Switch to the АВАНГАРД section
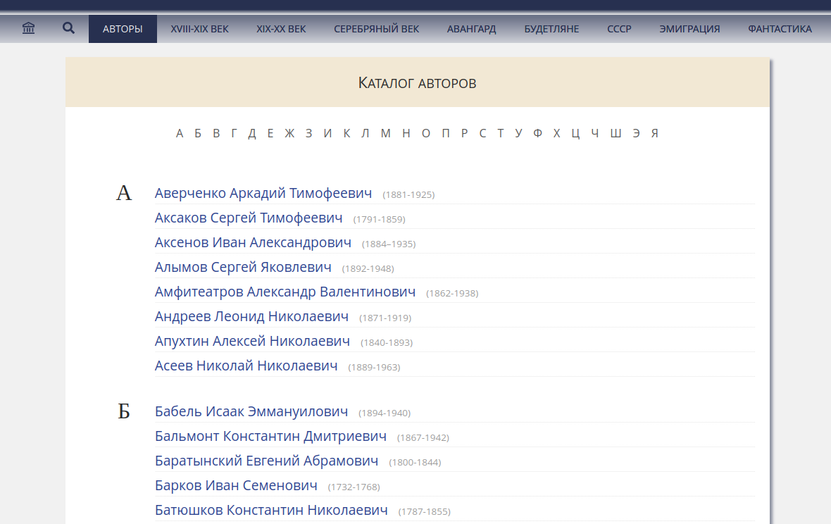Screen dimensions: 831x524 pos(471,29)
